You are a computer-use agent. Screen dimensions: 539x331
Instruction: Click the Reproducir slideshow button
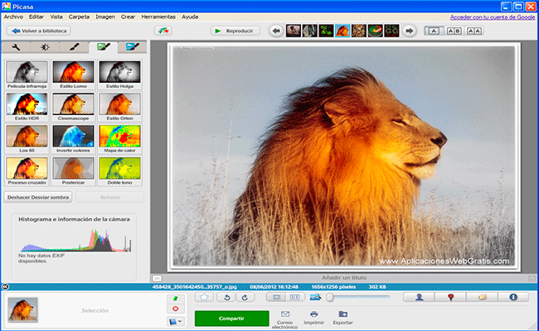(x=235, y=31)
